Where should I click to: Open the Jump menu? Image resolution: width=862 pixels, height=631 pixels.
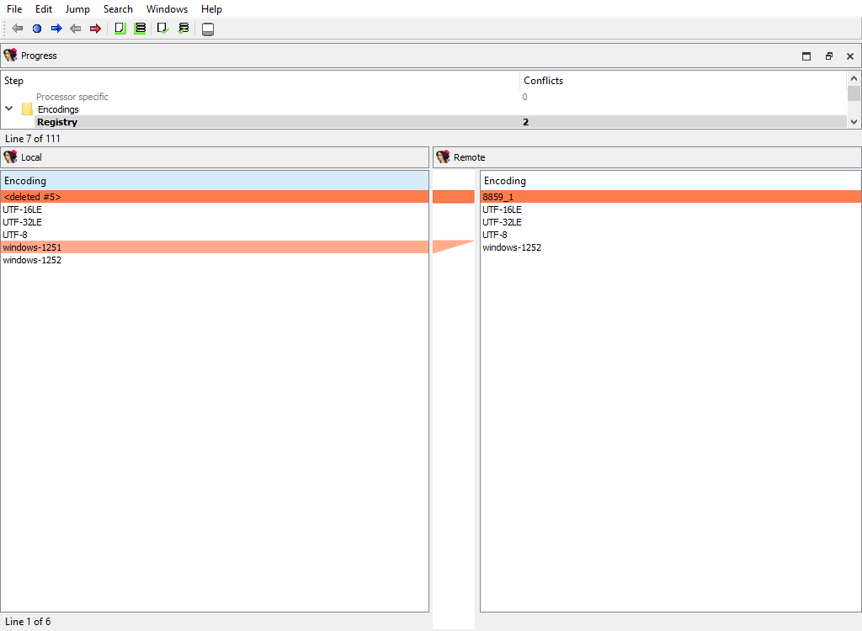[x=77, y=9]
